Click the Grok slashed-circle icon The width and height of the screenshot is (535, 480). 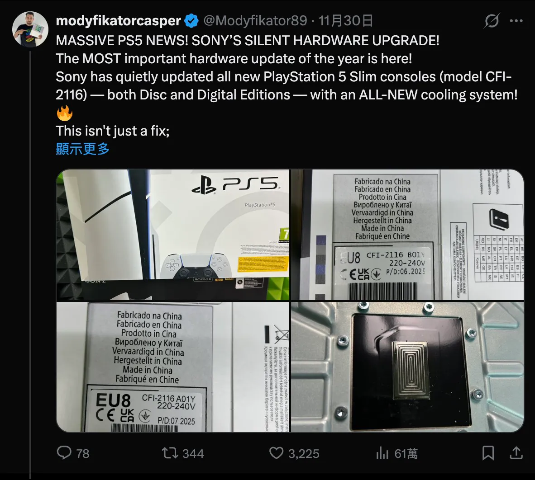(492, 21)
